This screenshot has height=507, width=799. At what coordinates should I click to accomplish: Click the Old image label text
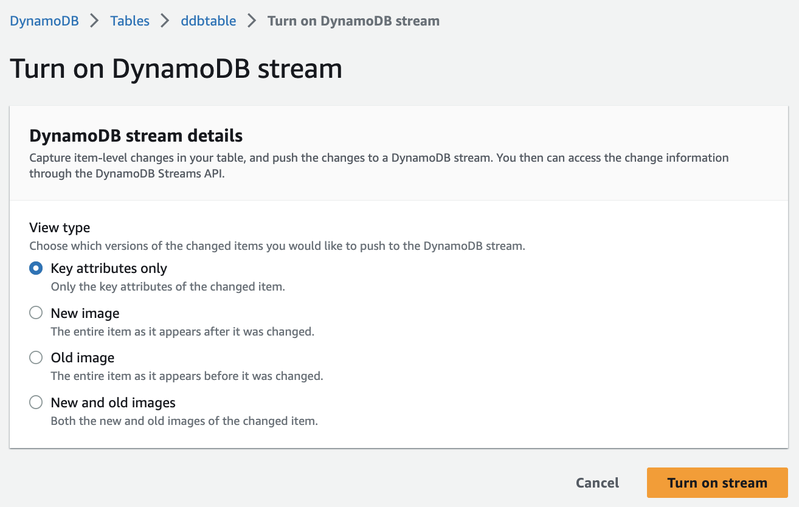click(x=83, y=357)
